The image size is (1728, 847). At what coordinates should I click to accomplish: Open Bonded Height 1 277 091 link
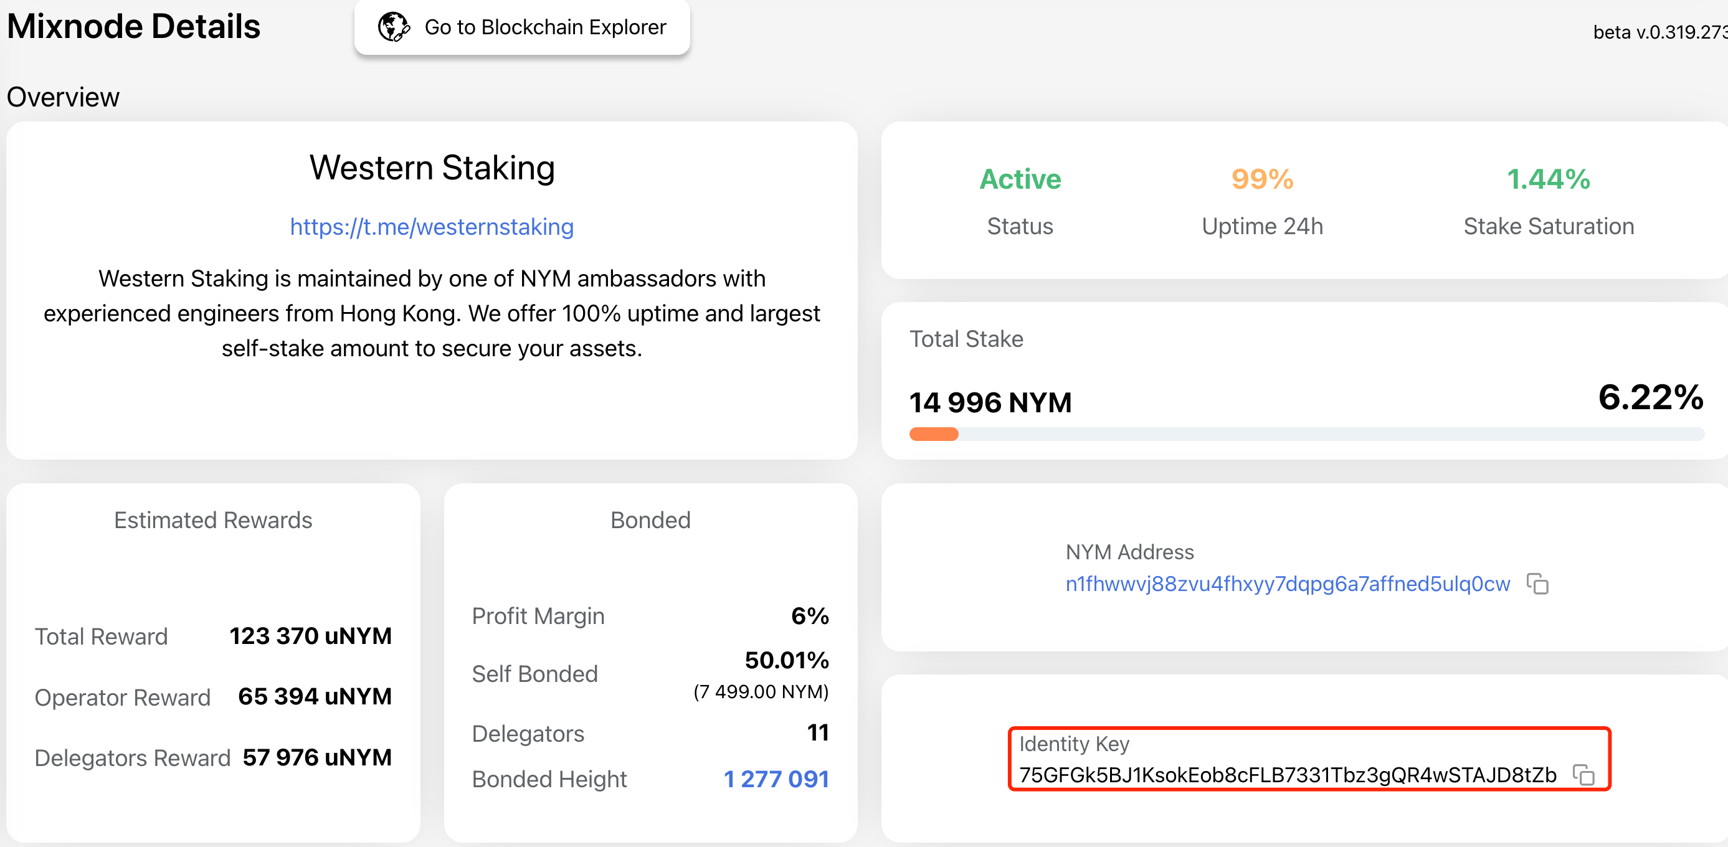pos(776,778)
